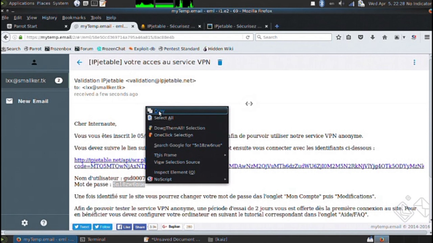Click Firefox back navigation button
Viewport: 433px width, 243px height.
(x=5, y=37)
